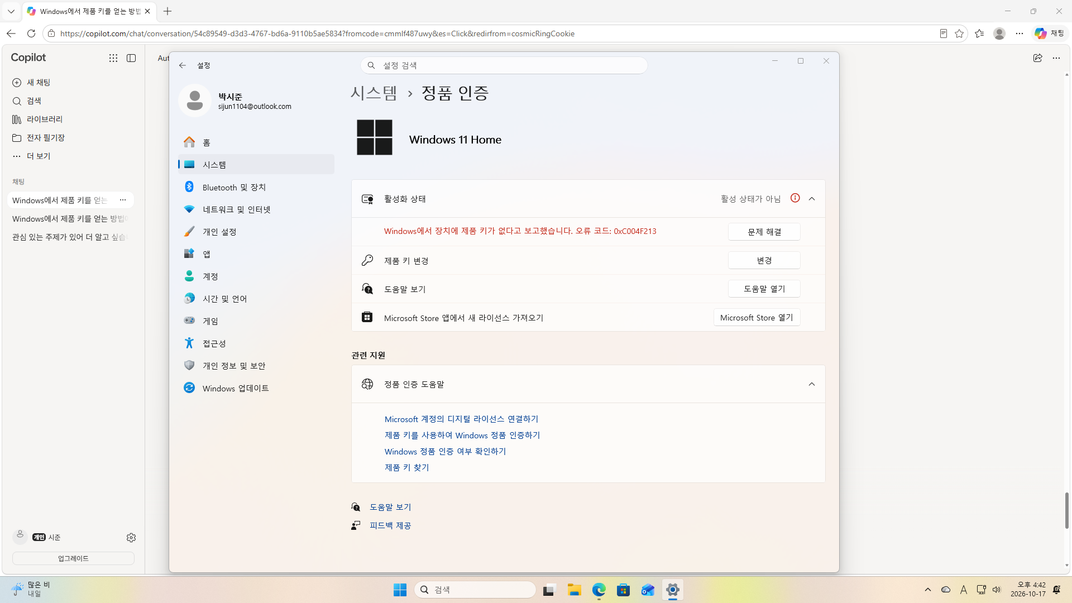
Task: Open Microsoft 계정의 디지털 라이선스 연결하기 link
Action: (x=461, y=419)
